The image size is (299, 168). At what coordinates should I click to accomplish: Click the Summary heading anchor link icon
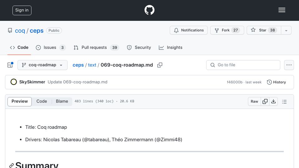[12, 165]
